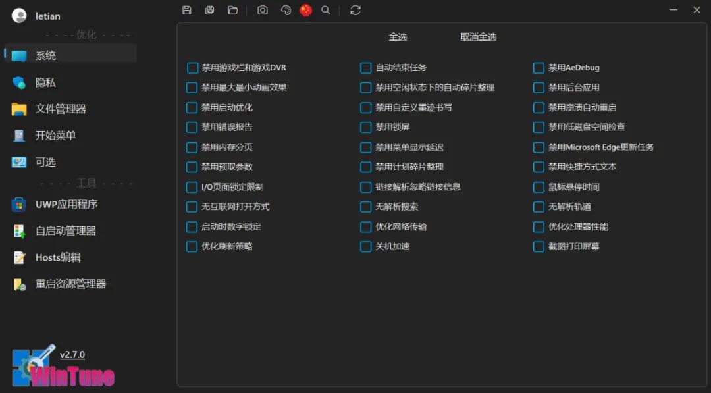Check 禁用后台应用 option

(539, 88)
